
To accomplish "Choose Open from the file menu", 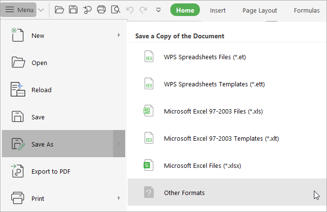I will coord(64,63).
